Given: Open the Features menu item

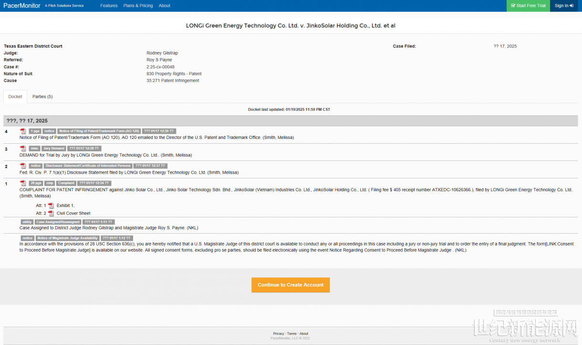Looking at the screenshot, I should coord(109,6).
